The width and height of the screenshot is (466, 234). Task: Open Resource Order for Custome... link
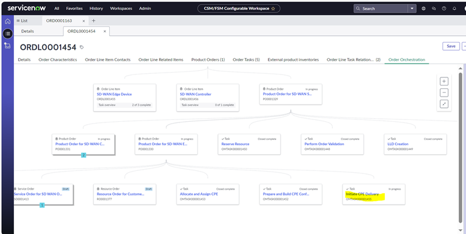tap(120, 194)
